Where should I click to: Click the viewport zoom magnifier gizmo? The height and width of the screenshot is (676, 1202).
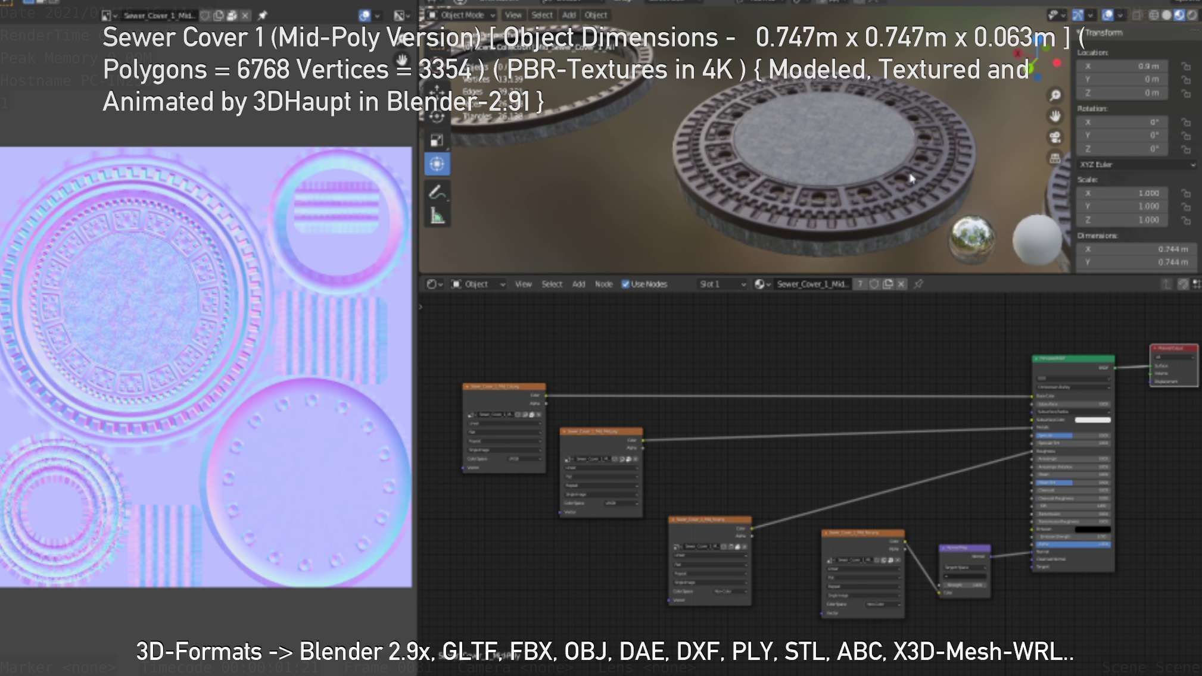tap(1055, 95)
